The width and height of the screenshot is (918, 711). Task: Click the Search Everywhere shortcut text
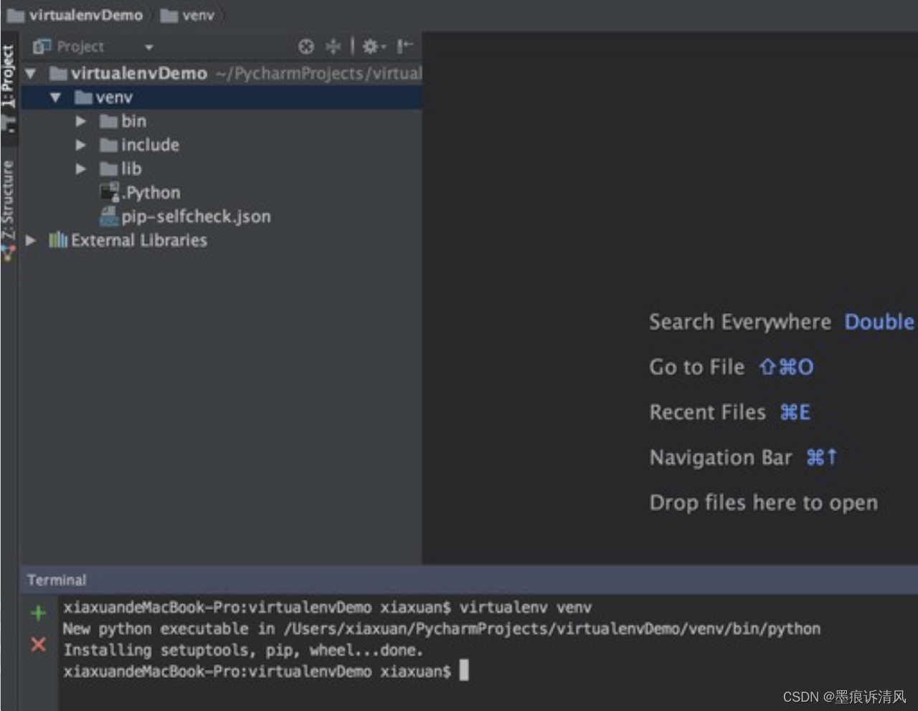739,322
